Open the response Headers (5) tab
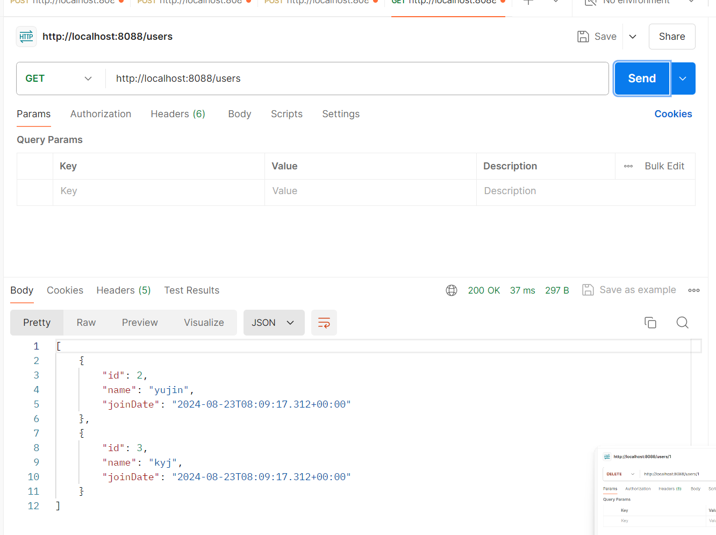Image resolution: width=716 pixels, height=535 pixels. pos(124,290)
